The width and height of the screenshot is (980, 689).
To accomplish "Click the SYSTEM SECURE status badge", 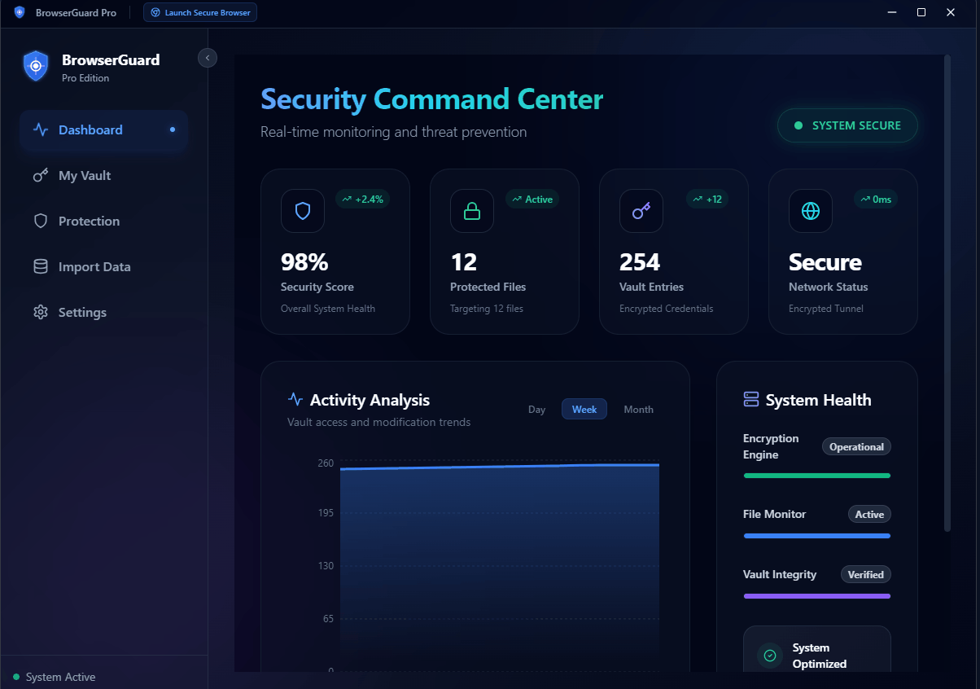I will (847, 126).
